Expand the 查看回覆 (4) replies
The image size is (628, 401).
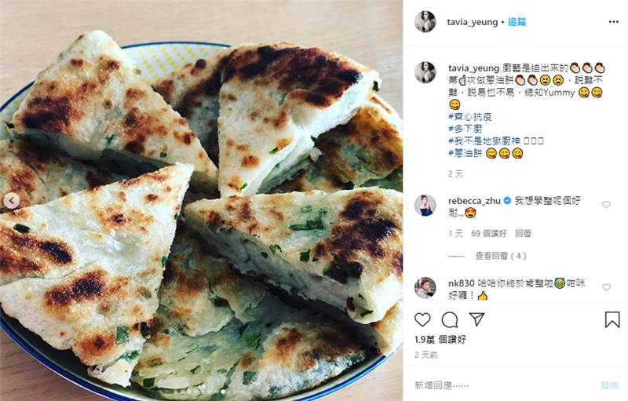point(501,256)
